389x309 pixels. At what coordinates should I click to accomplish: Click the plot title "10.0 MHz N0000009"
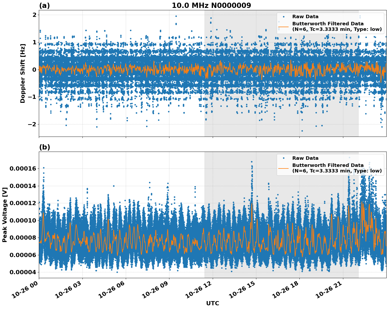click(211, 6)
